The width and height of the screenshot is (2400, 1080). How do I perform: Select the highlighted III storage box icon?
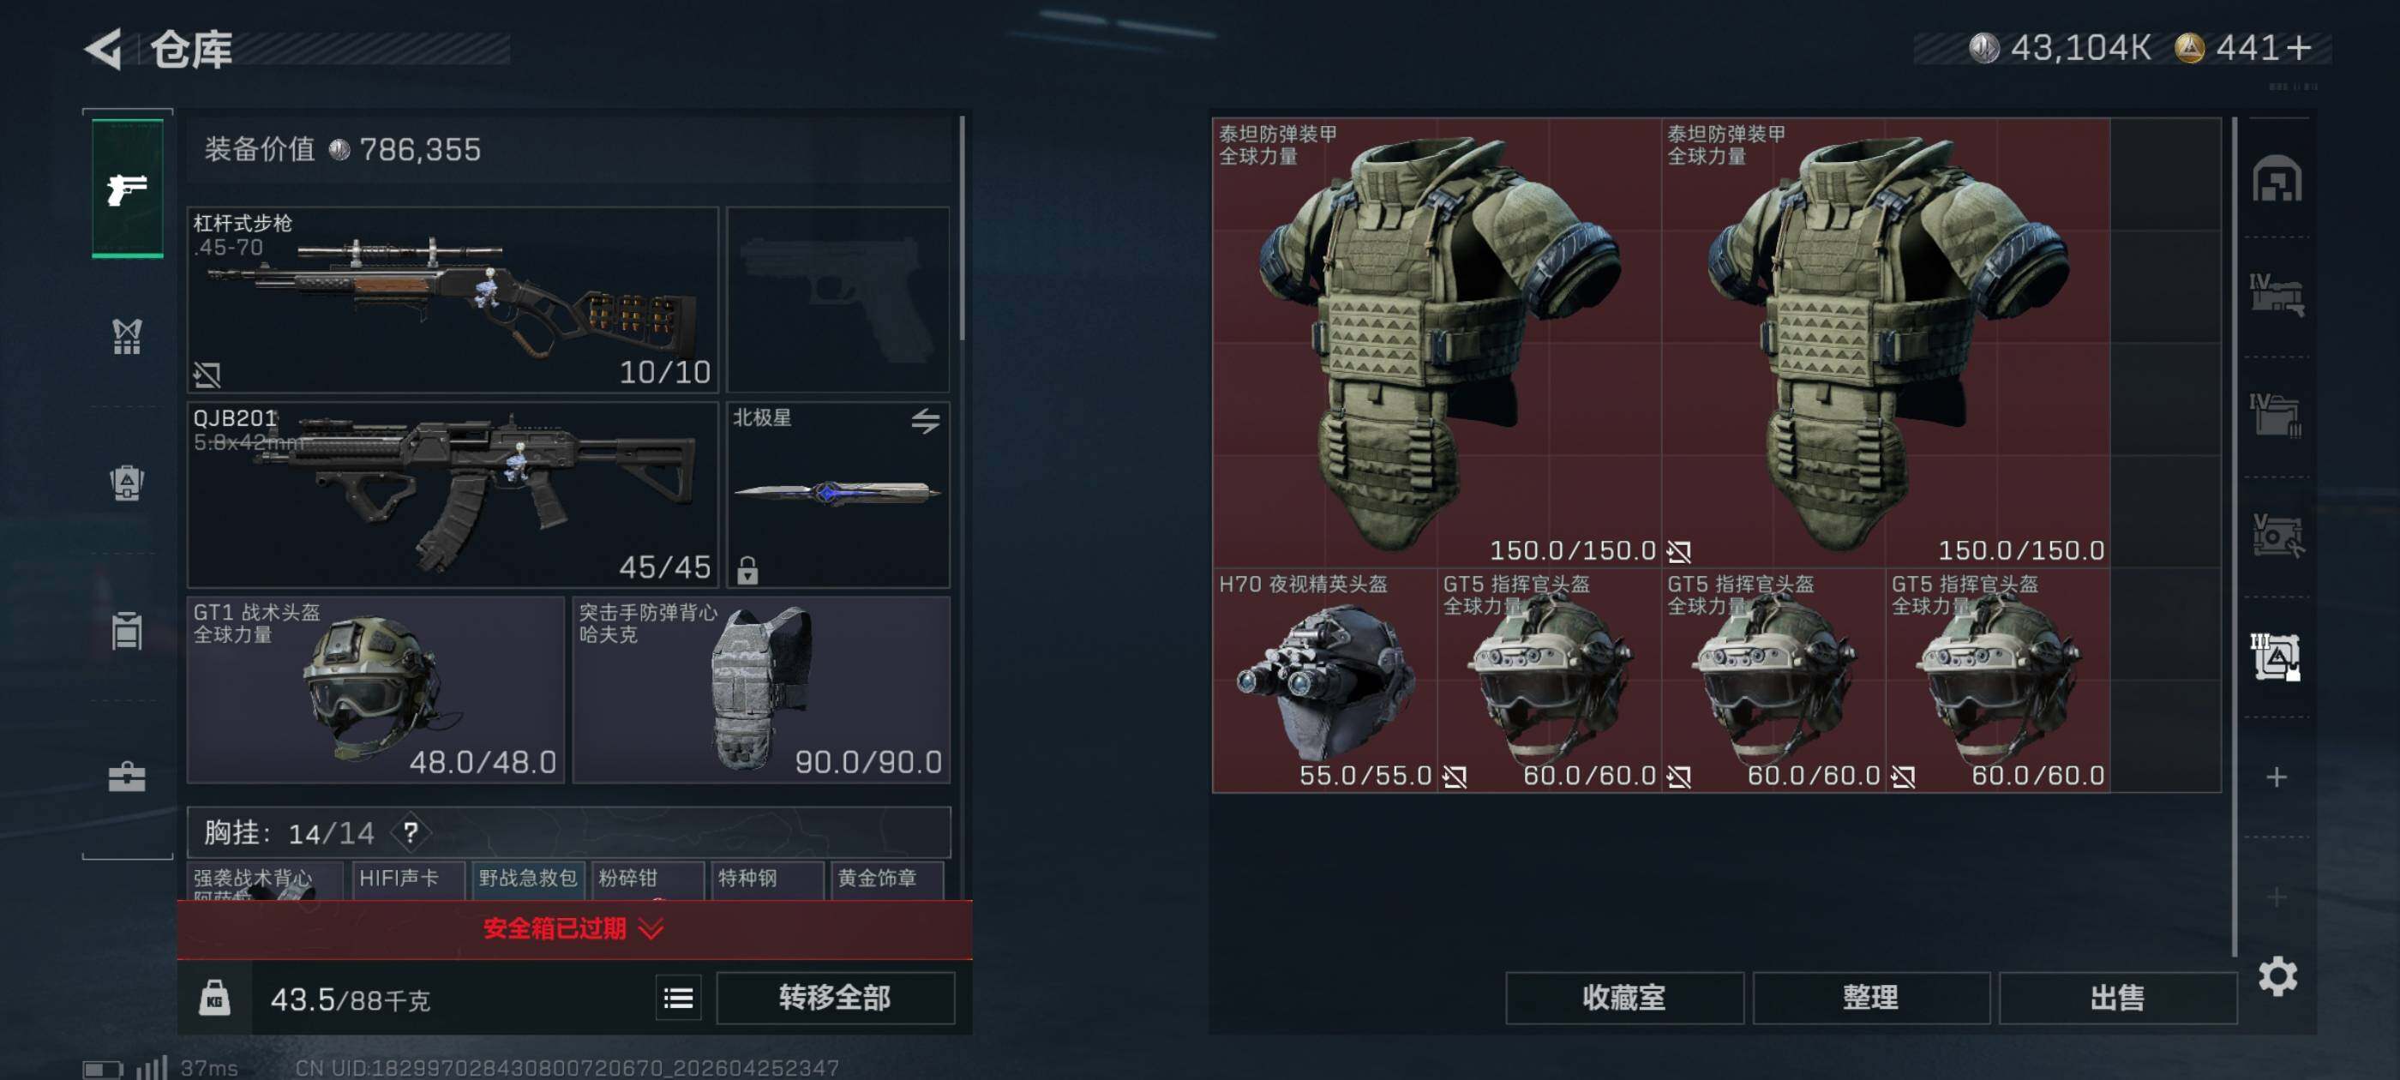[2276, 657]
